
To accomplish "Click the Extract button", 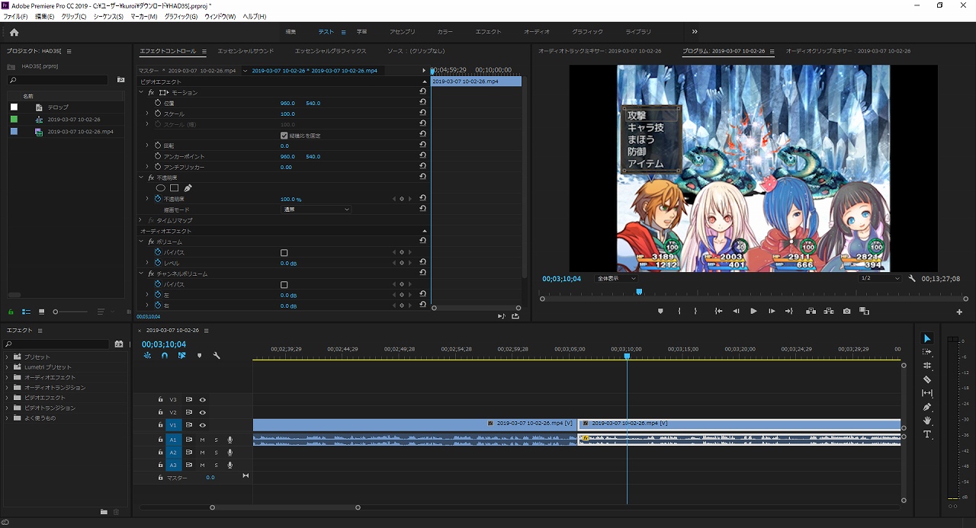I will click(x=828, y=311).
